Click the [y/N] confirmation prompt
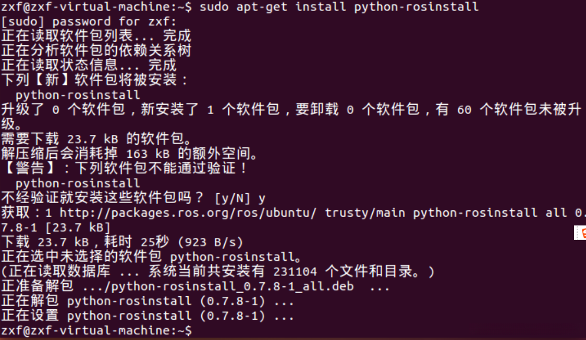Screen dimensions: 586x340 232,198
